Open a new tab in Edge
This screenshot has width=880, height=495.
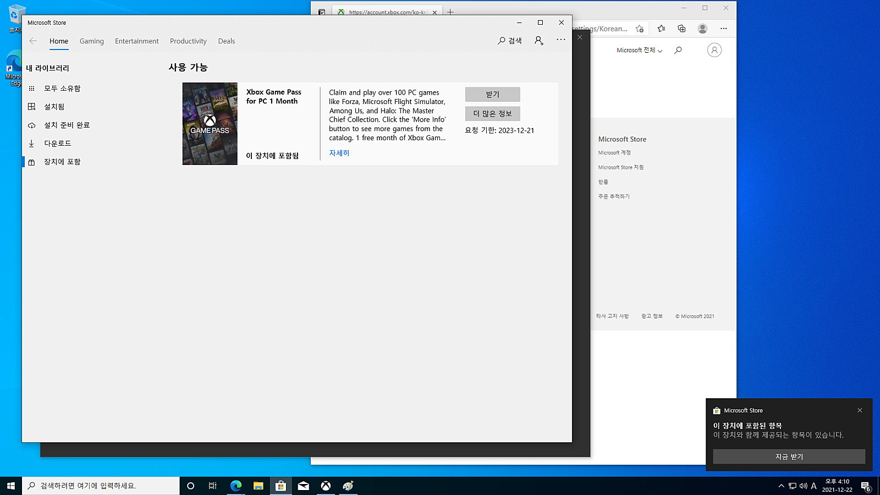click(450, 12)
